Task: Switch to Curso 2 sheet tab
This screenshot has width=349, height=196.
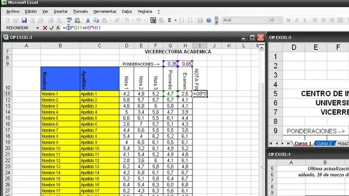Action: [324, 144]
